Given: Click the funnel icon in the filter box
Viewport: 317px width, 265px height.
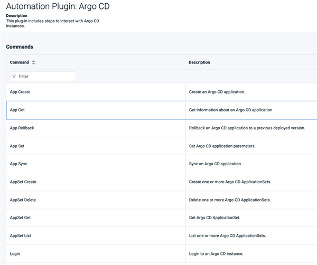Looking at the screenshot, I should point(14,77).
